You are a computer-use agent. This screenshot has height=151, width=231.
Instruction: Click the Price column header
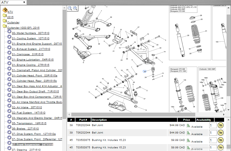point(186,120)
